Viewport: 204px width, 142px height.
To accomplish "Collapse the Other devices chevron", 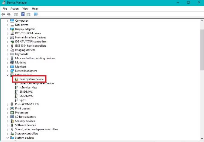I will coord(8,75).
